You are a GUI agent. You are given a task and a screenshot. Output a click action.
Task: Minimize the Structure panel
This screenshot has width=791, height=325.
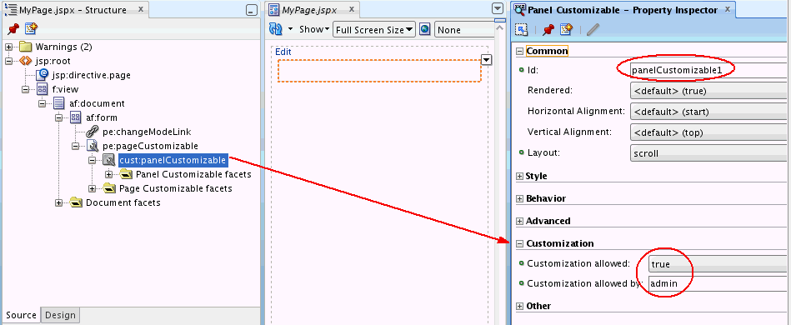coord(251,11)
